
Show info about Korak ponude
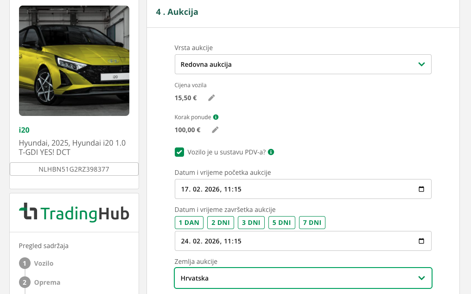tap(216, 117)
